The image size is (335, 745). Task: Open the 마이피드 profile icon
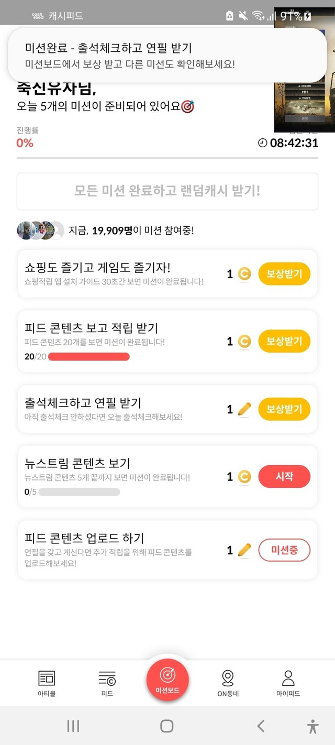click(x=288, y=678)
